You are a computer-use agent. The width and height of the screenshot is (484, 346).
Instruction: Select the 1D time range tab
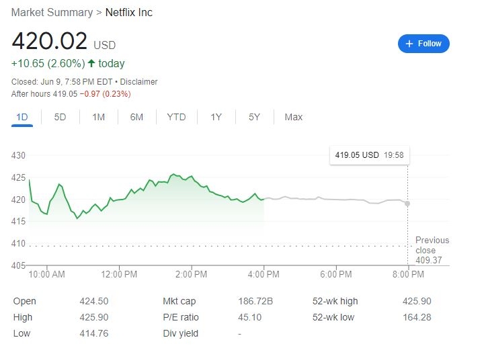tap(22, 117)
